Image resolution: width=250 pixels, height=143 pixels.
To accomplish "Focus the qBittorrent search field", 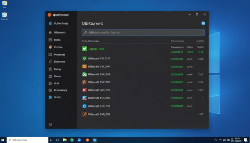I will pos(143,32).
